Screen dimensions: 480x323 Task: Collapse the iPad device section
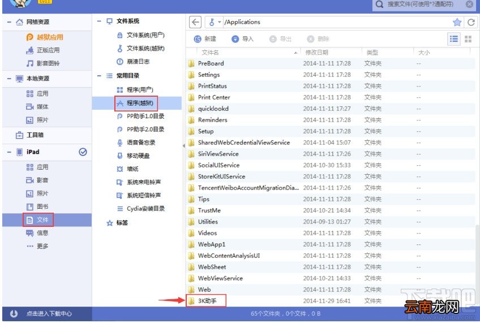point(9,152)
